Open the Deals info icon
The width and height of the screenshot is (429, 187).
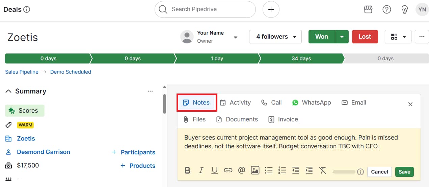pos(27,9)
